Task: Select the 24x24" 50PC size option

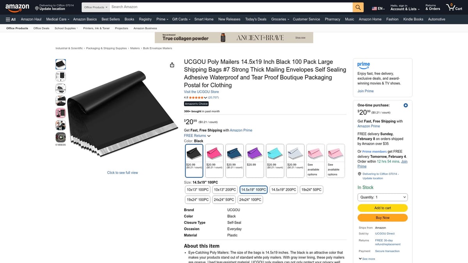Action: 224,199
